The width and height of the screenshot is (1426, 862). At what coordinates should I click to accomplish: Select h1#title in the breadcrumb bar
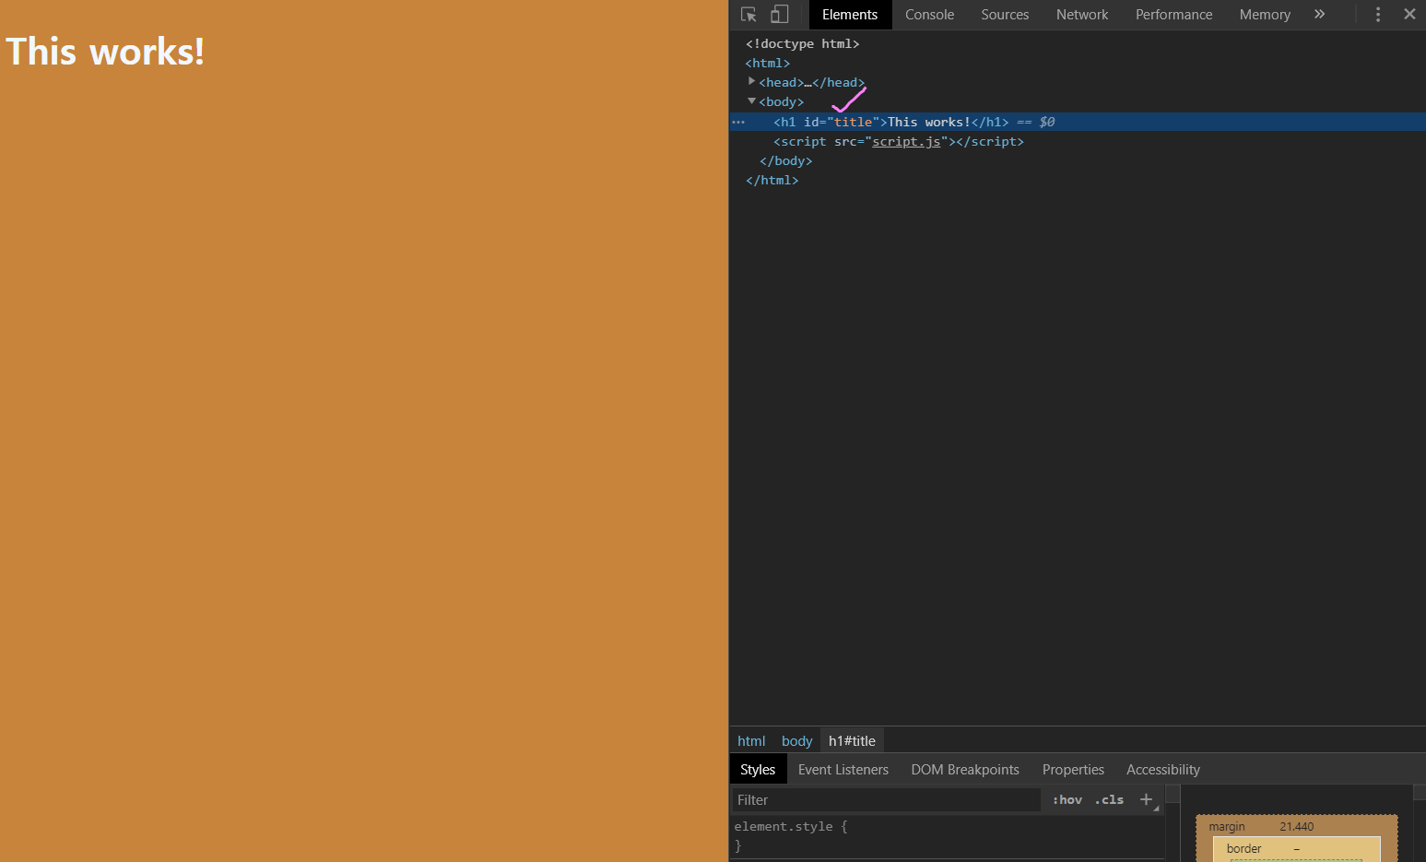(x=852, y=741)
